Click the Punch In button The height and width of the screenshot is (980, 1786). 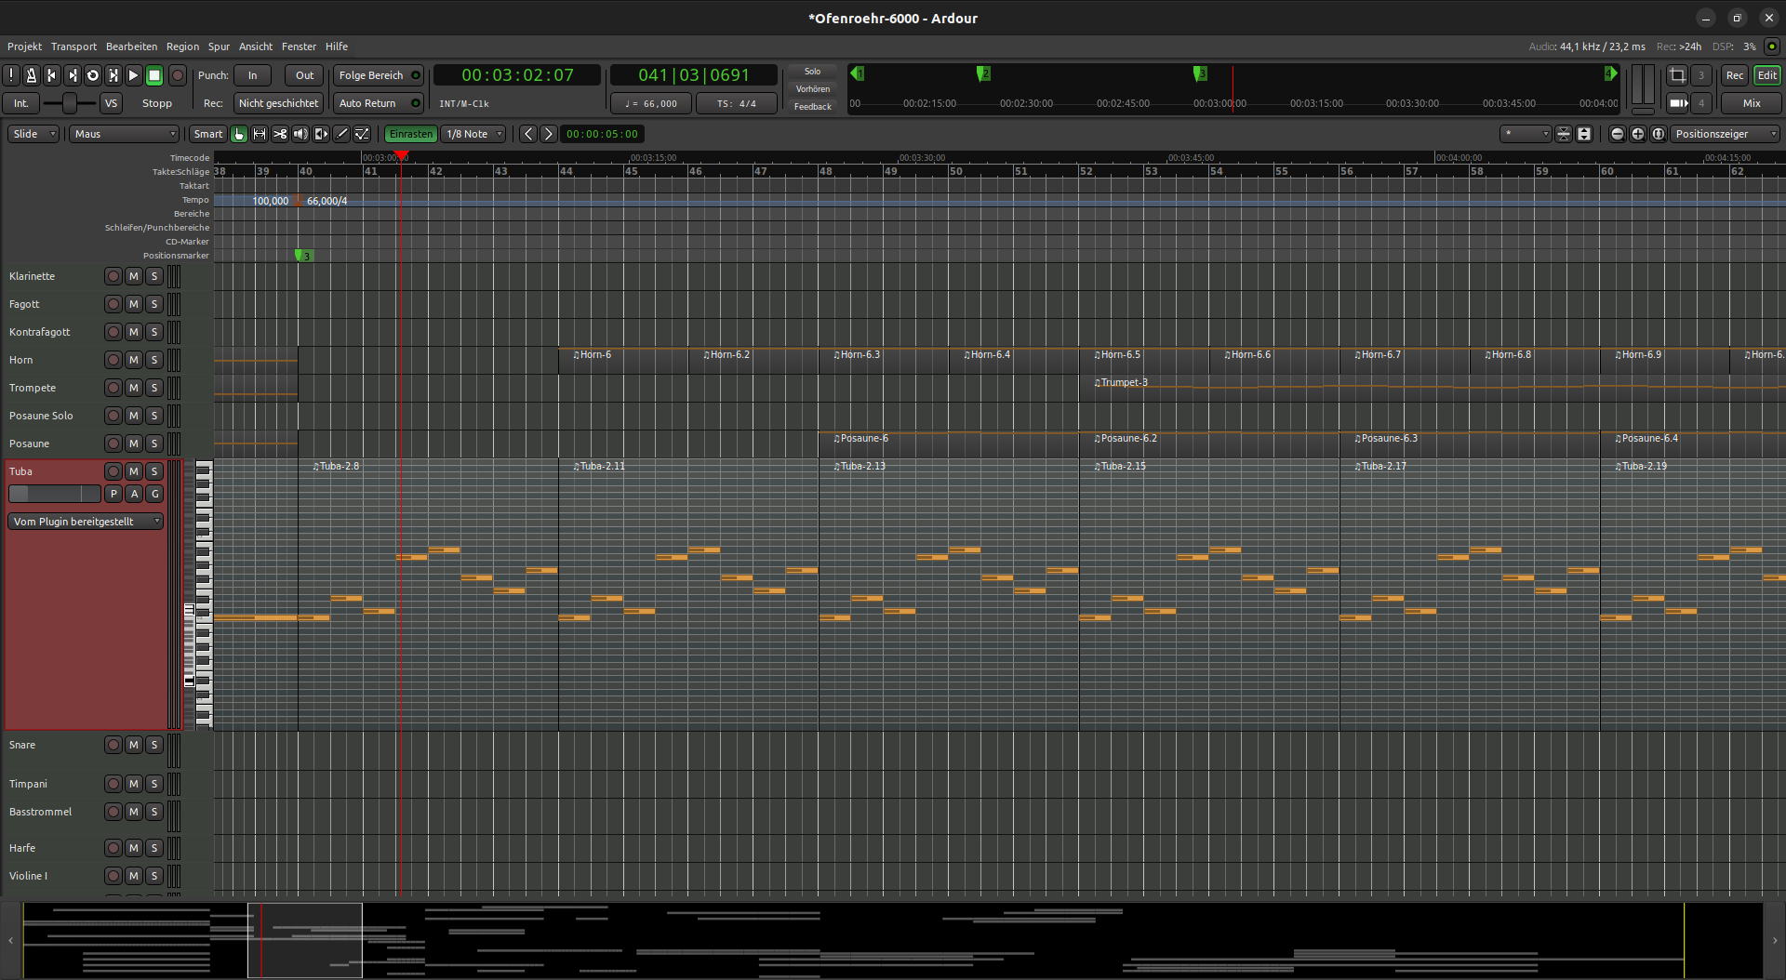point(252,75)
